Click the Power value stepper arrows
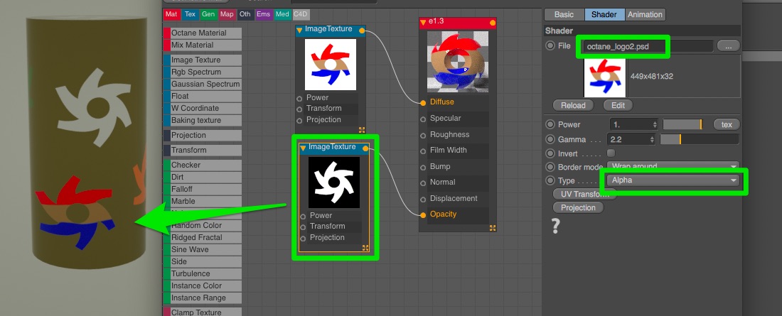The width and height of the screenshot is (782, 316). point(655,124)
